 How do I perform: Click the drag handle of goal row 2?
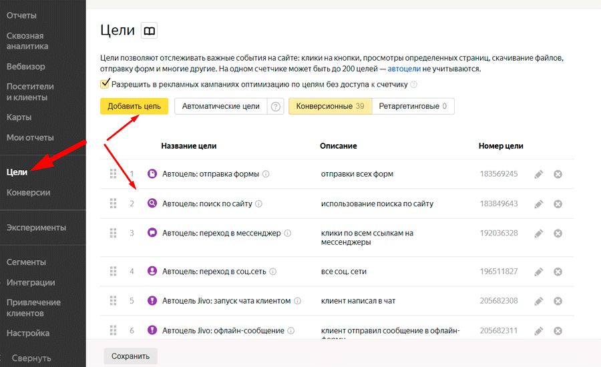pos(113,204)
